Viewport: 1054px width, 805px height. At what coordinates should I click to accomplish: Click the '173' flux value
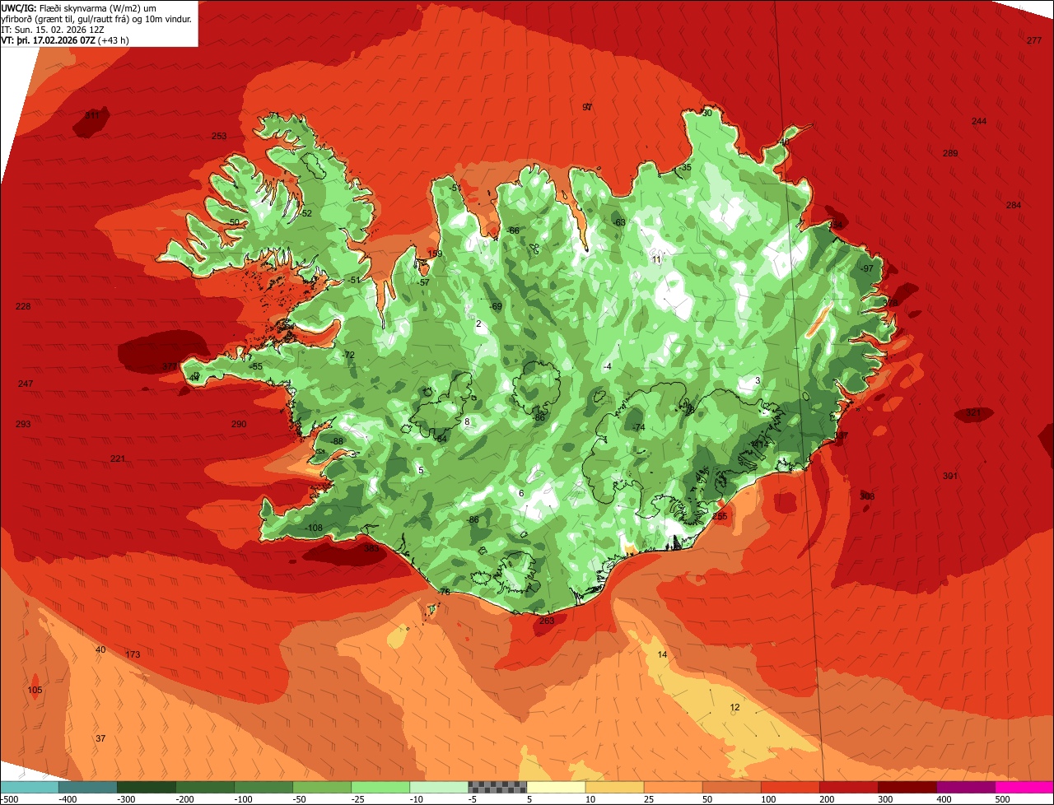[x=133, y=654]
